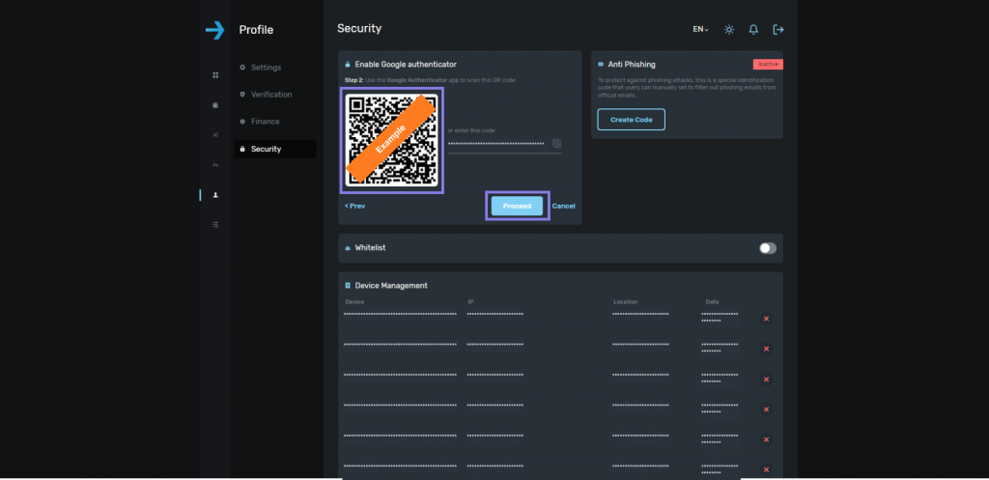Click the Device Management heading
Screen dimensions: 989x480
tap(391, 286)
